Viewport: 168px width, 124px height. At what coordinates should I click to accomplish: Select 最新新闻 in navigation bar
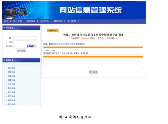[58, 21]
